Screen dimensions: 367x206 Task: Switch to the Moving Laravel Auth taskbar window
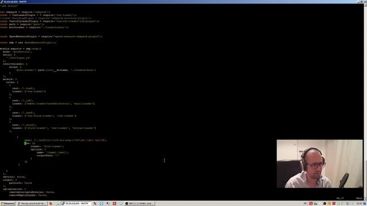click(x=32, y=204)
